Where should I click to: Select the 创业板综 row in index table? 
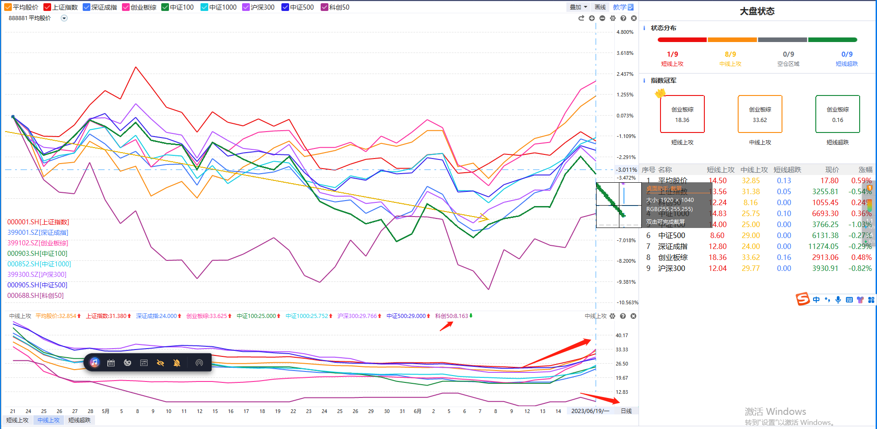pos(757,258)
